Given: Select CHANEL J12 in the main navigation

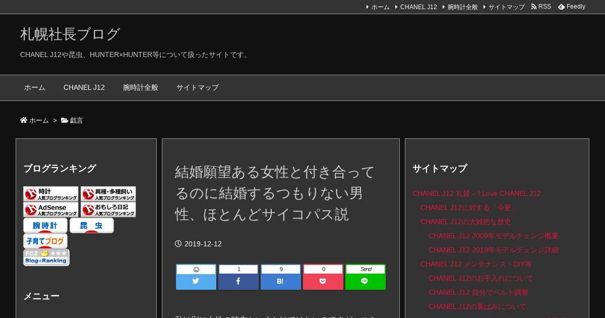Looking at the screenshot, I should (x=84, y=88).
